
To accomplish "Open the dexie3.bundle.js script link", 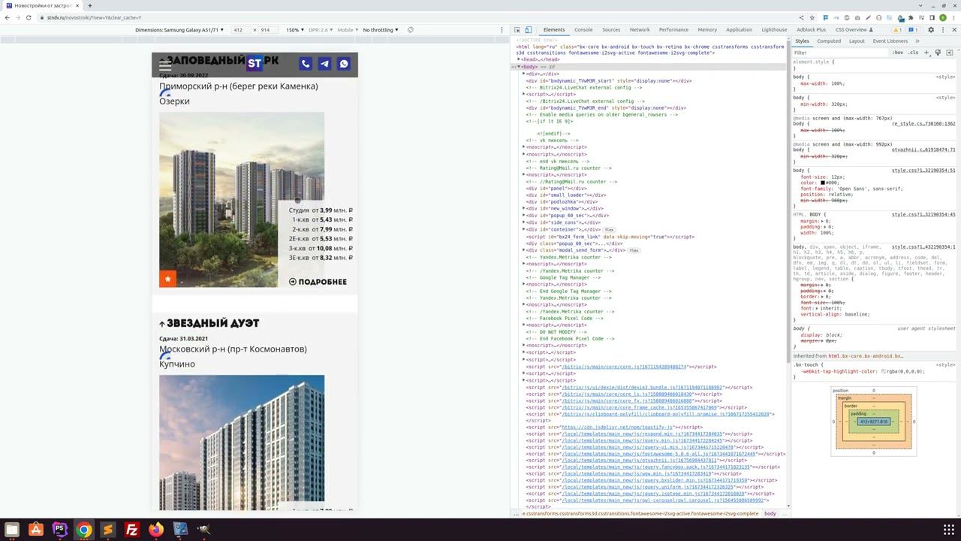I will (x=642, y=388).
